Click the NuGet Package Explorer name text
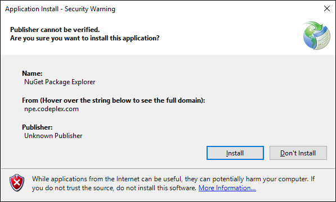 (x=60, y=82)
